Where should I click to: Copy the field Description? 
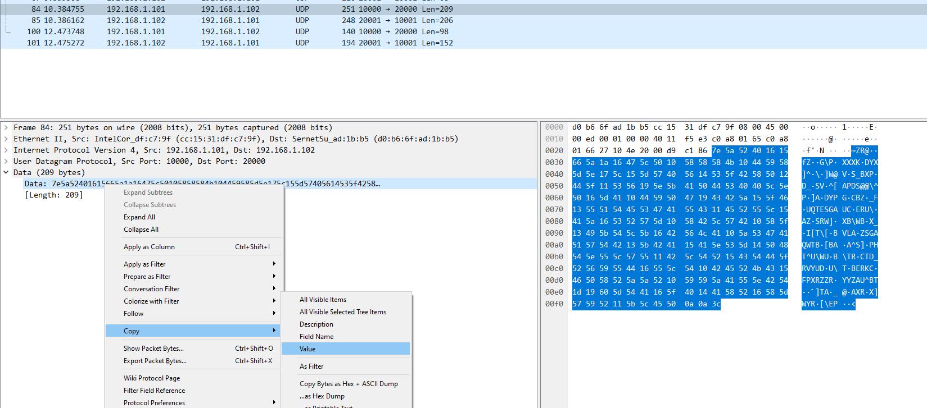(x=346, y=324)
